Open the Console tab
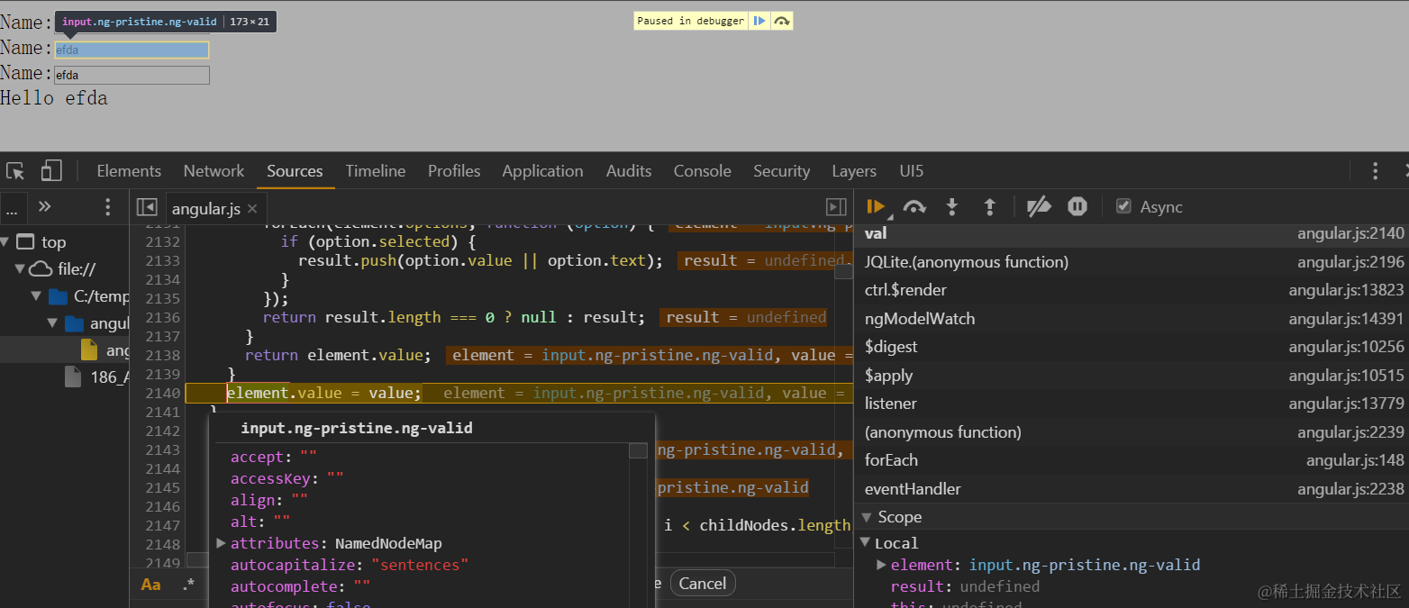The height and width of the screenshot is (608, 1409). pos(703,171)
